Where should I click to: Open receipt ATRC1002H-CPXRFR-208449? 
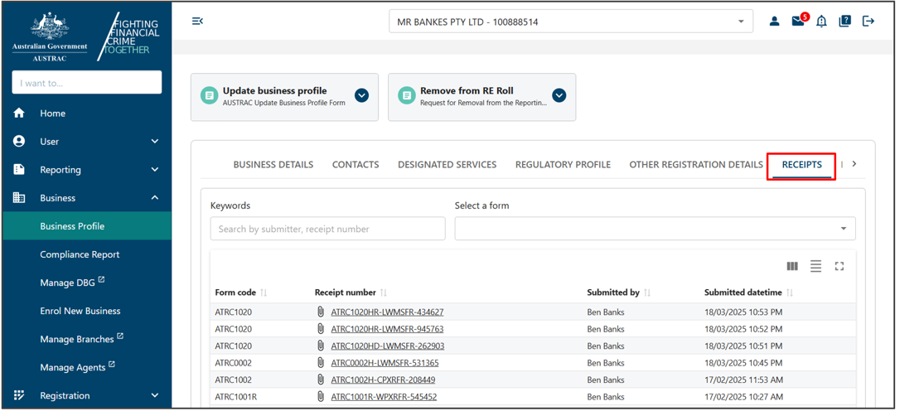tap(384, 380)
